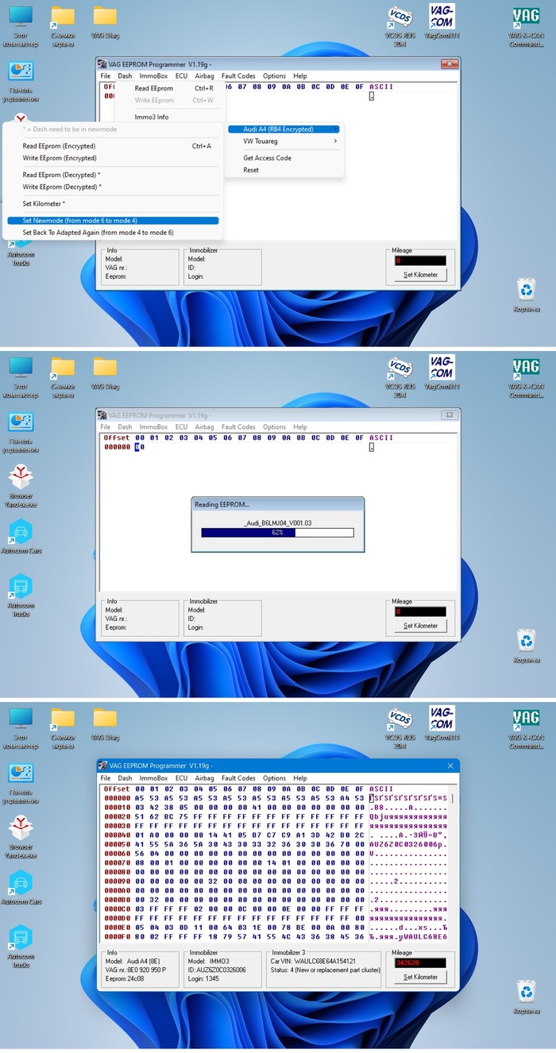Screen dimensions: 556x1053
Task: Open VAG Diag folder in the Reading EEPROM capture
Action: point(105,372)
